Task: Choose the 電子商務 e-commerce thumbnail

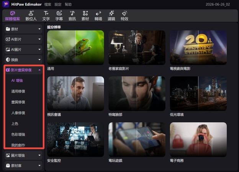Action: (x=198, y=140)
